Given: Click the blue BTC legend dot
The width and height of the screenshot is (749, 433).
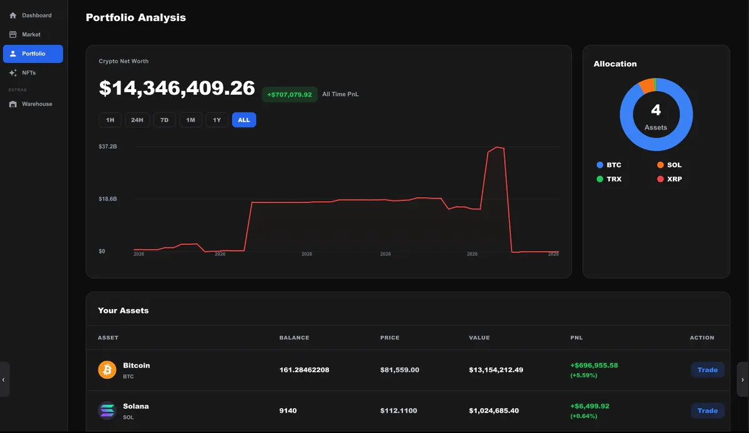Looking at the screenshot, I should pos(600,165).
